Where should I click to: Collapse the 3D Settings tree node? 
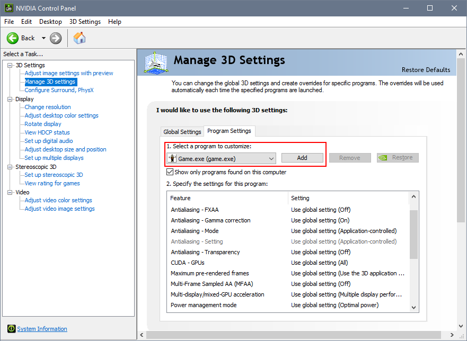tap(10, 65)
